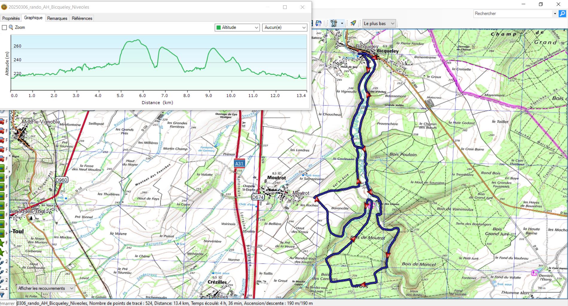Click the magnifier icon beside Zoom

[11, 27]
